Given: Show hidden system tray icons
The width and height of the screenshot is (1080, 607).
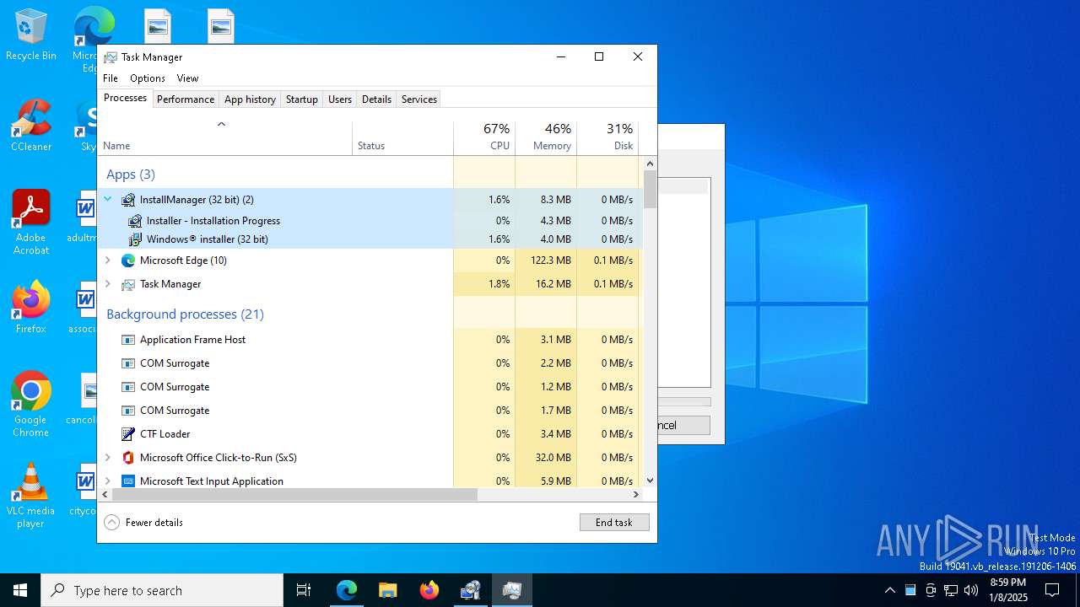Looking at the screenshot, I should [889, 590].
